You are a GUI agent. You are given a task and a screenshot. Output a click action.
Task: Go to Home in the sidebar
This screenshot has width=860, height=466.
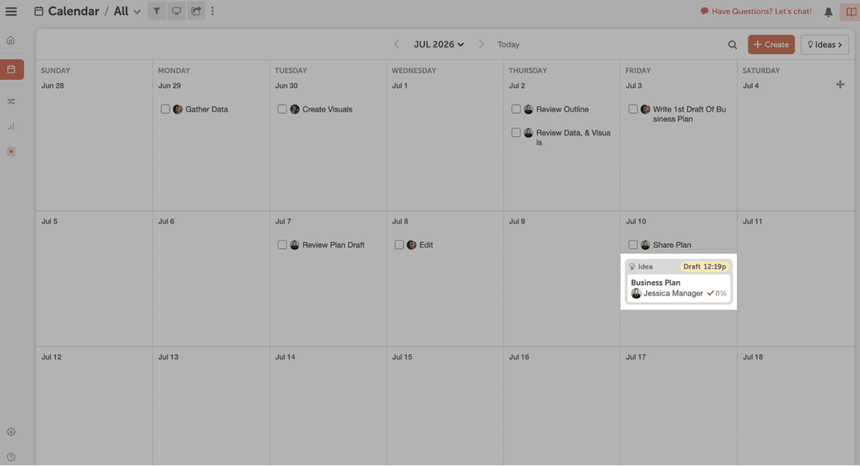[11, 40]
